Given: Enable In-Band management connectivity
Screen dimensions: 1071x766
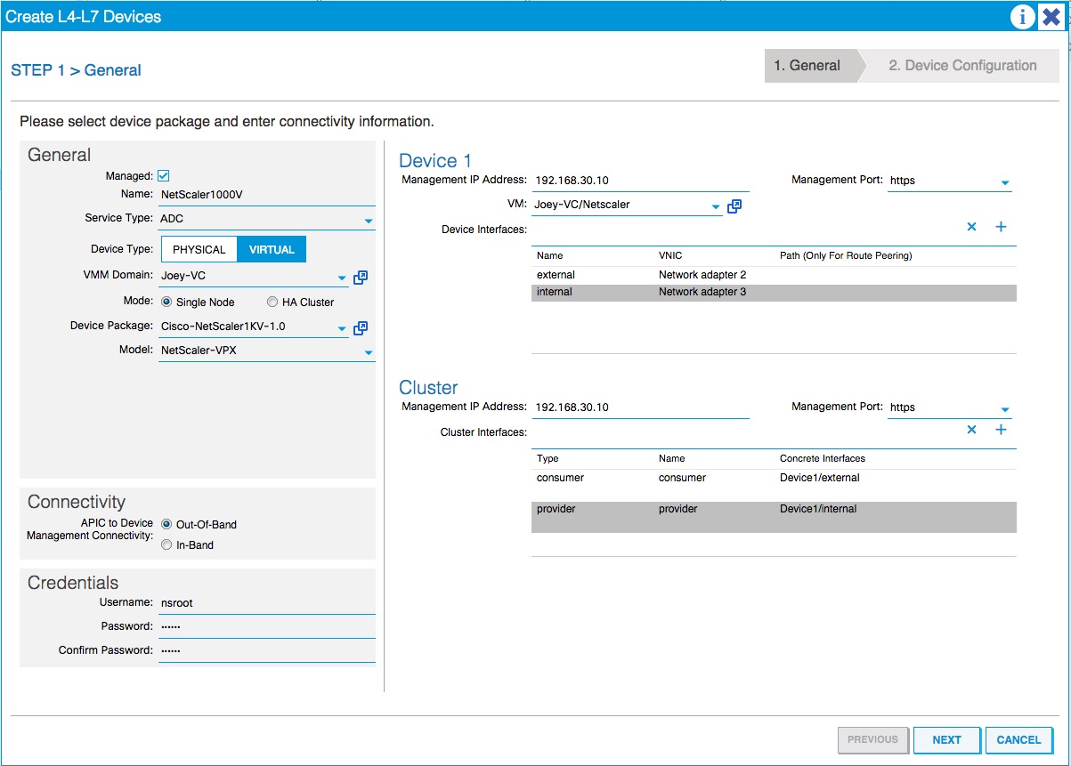Looking at the screenshot, I should [166, 544].
